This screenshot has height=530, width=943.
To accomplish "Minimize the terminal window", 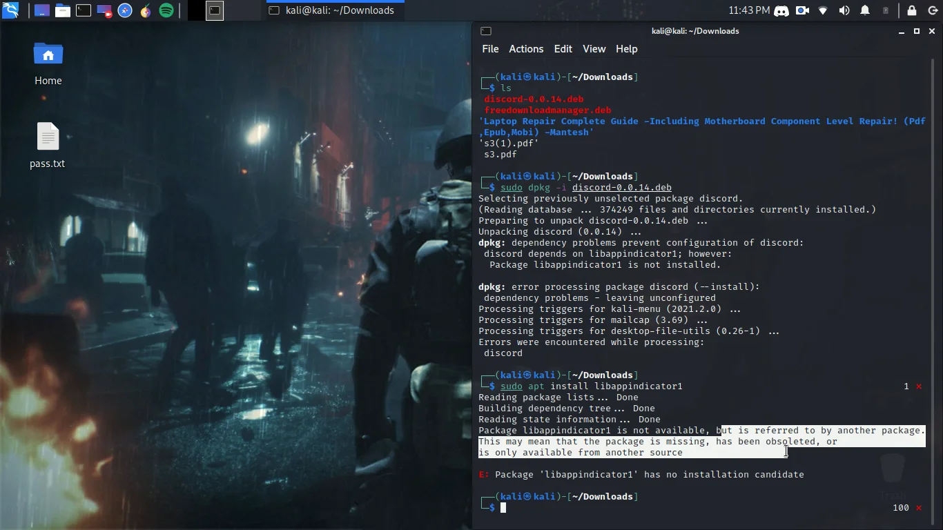I will [902, 31].
